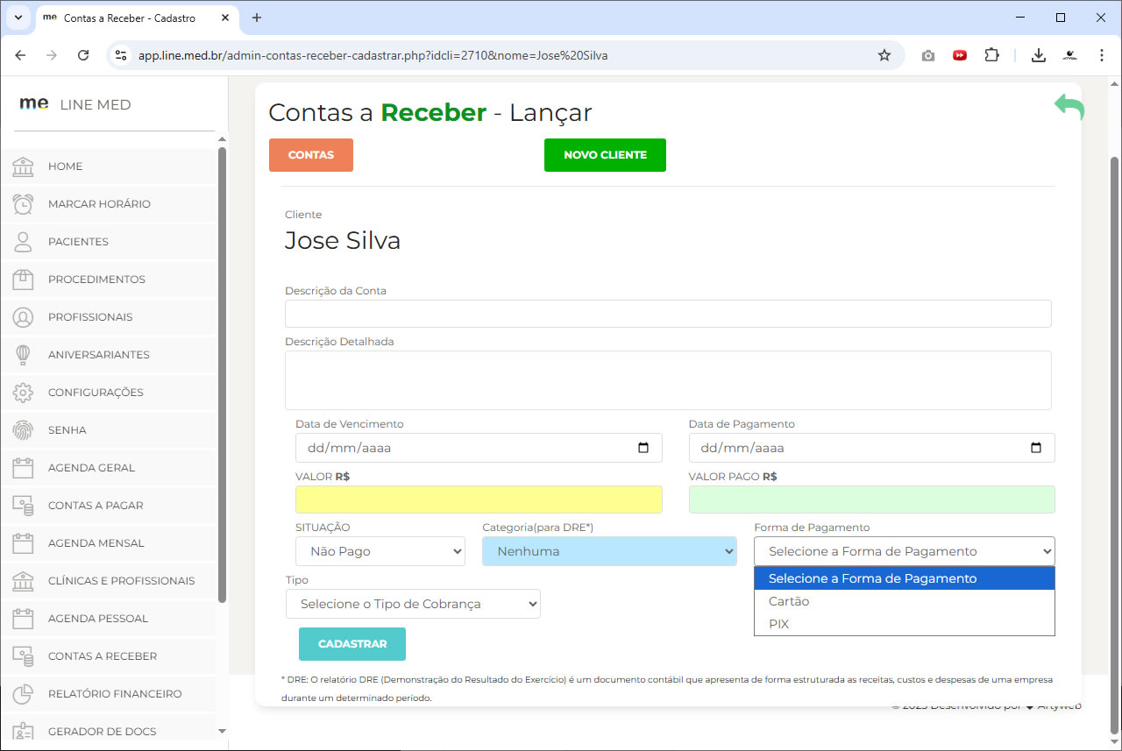The width and height of the screenshot is (1122, 751).
Task: Open the browser extensions puzzle icon
Action: point(991,55)
